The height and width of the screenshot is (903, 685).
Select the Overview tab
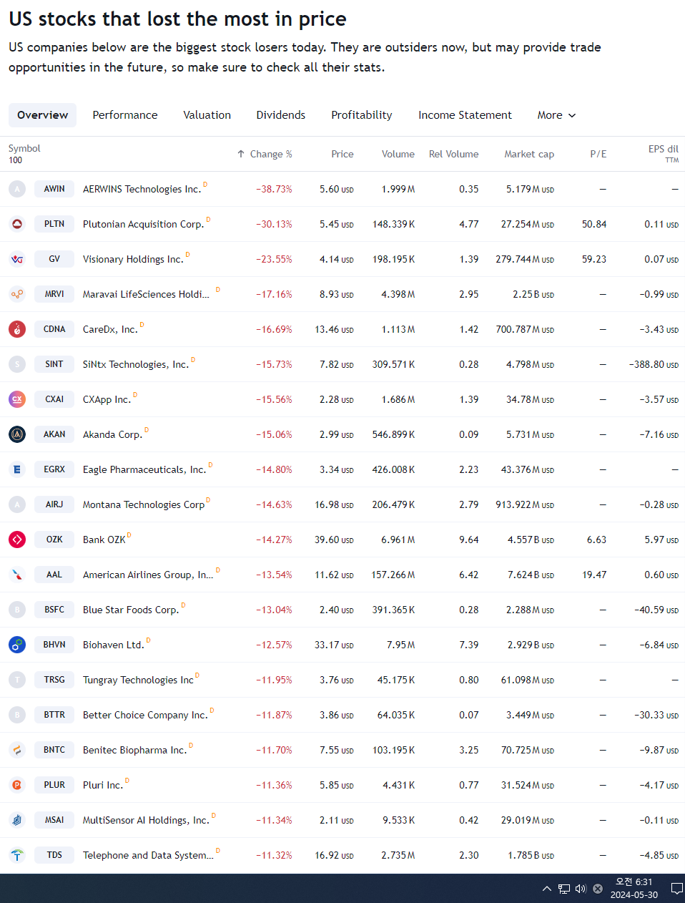click(43, 115)
